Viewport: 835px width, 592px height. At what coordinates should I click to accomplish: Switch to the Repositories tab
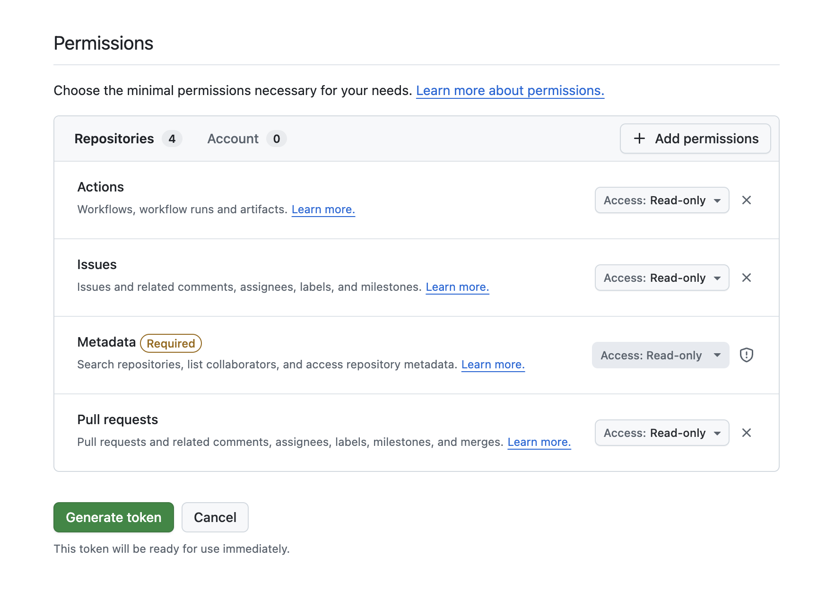click(x=114, y=139)
